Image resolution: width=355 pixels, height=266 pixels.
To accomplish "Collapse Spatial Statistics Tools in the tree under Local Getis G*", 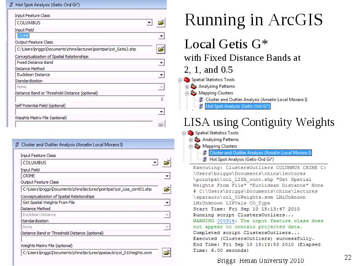I will tap(180, 80).
